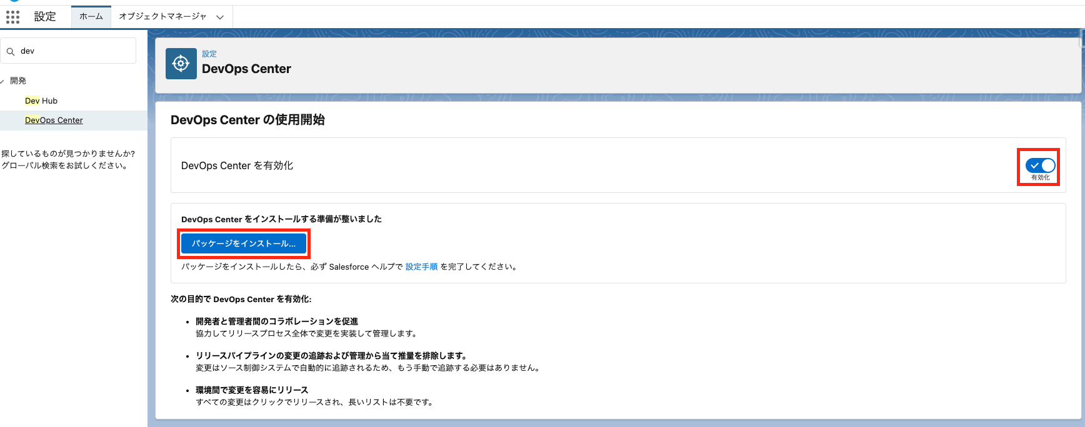The width and height of the screenshot is (1085, 427).
Task: Click the 開発者と管理者間のコラボレーションを促進 bullet
Action: pos(277,321)
